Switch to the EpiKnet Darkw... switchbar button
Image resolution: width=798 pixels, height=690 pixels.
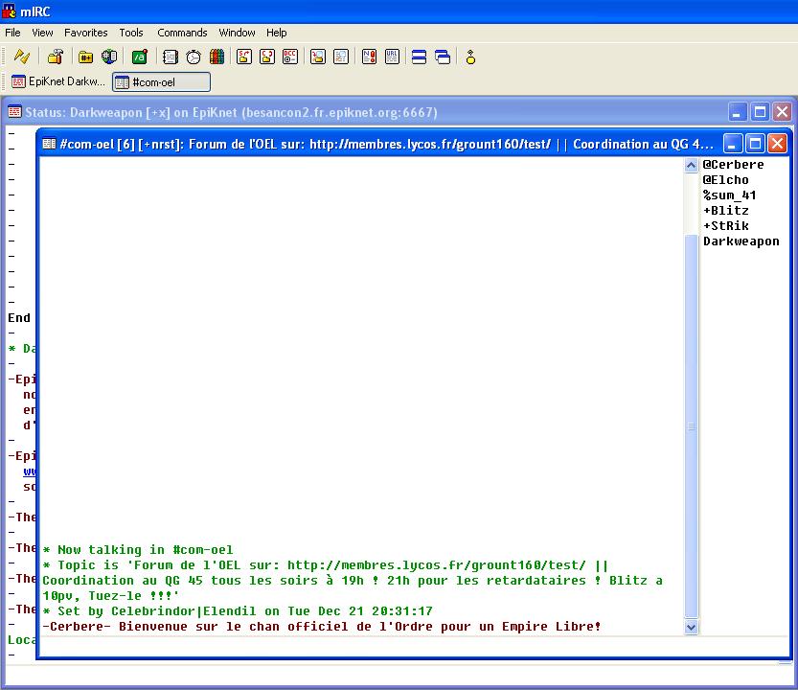58,81
